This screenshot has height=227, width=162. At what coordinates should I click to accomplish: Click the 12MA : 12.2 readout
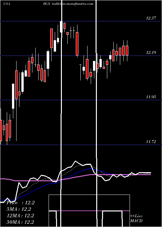[x=20, y=215]
